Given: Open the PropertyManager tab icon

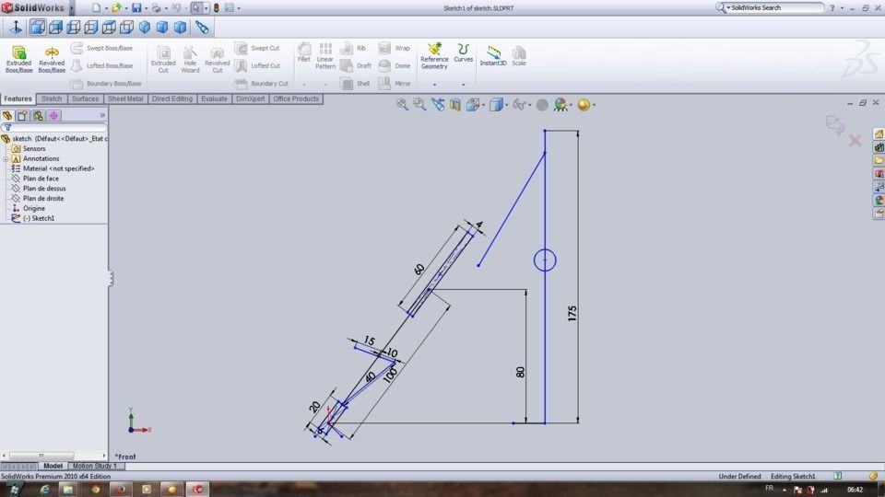Looking at the screenshot, I should click(22, 116).
